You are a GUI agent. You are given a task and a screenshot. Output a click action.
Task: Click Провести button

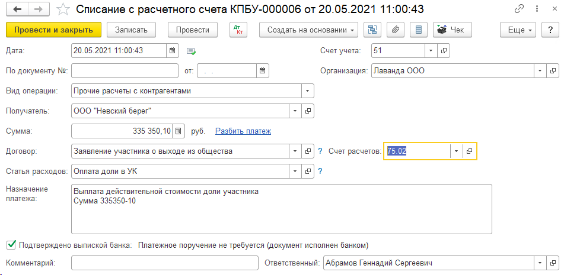193,30
